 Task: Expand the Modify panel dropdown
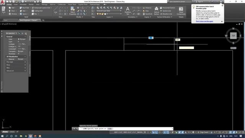[80, 17]
